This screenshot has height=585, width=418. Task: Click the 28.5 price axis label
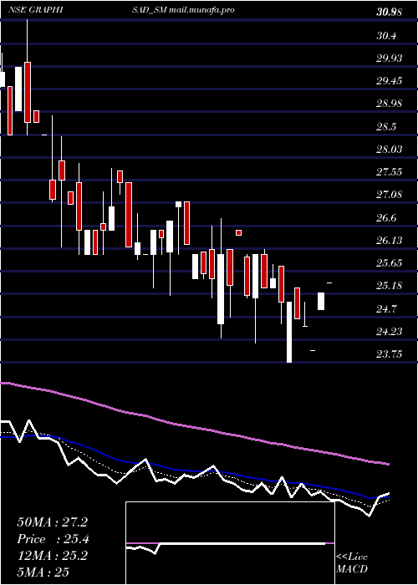386,126
